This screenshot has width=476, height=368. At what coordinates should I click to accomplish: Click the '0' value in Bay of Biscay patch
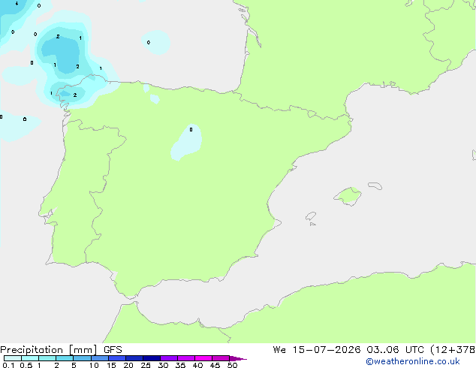pyautogui.click(x=149, y=43)
